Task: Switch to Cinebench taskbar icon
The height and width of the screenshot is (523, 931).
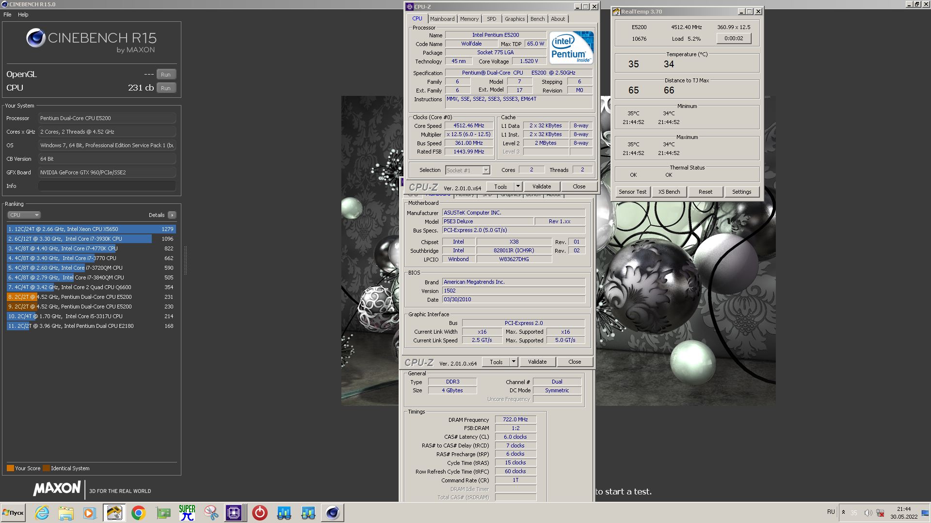Action: [x=333, y=513]
